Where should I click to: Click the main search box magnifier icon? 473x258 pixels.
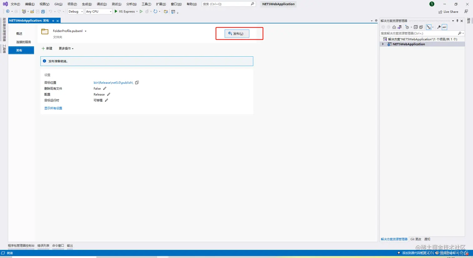tap(252, 4)
